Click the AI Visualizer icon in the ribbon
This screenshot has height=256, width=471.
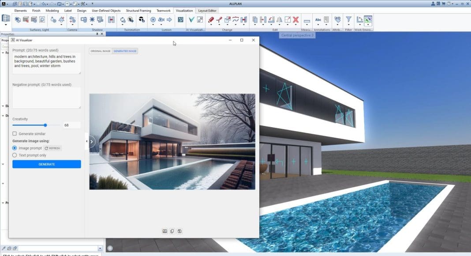tap(191, 19)
